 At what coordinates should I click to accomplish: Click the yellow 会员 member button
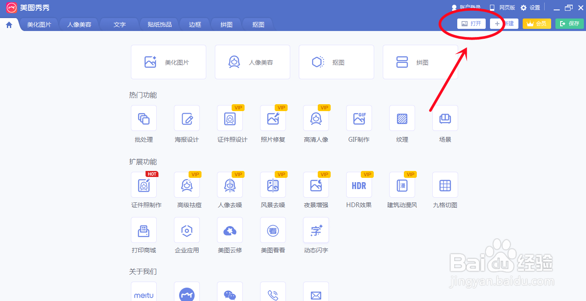point(537,24)
